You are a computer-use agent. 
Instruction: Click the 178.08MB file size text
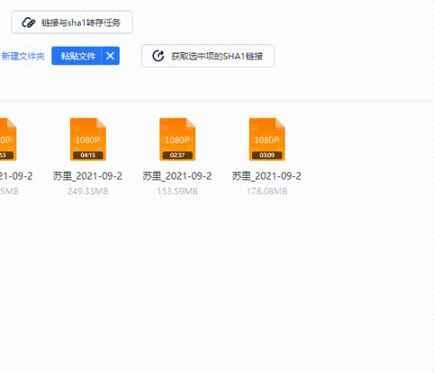tap(267, 191)
